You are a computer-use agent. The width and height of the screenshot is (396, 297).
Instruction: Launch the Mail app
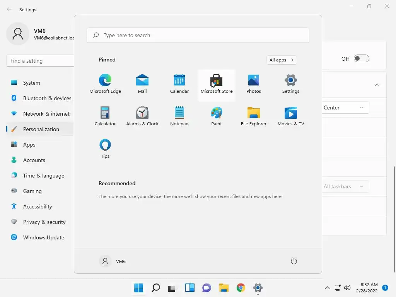[x=142, y=84]
